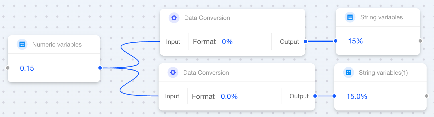Click the String variables(1) right output port
The height and width of the screenshot is (117, 434).
[427, 96]
